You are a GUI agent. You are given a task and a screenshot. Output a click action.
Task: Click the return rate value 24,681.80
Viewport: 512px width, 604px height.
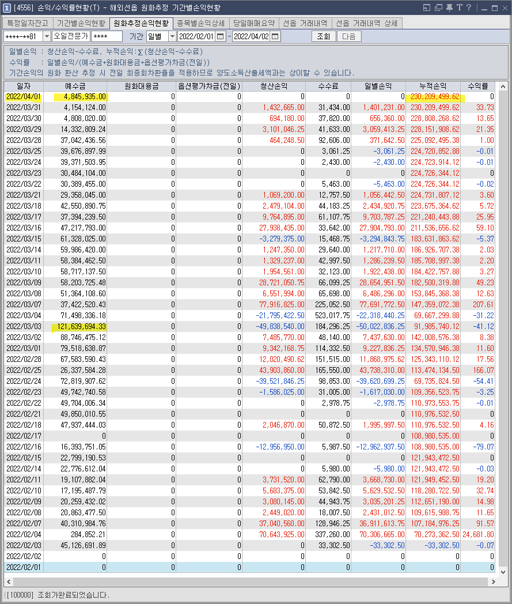[x=478, y=535]
